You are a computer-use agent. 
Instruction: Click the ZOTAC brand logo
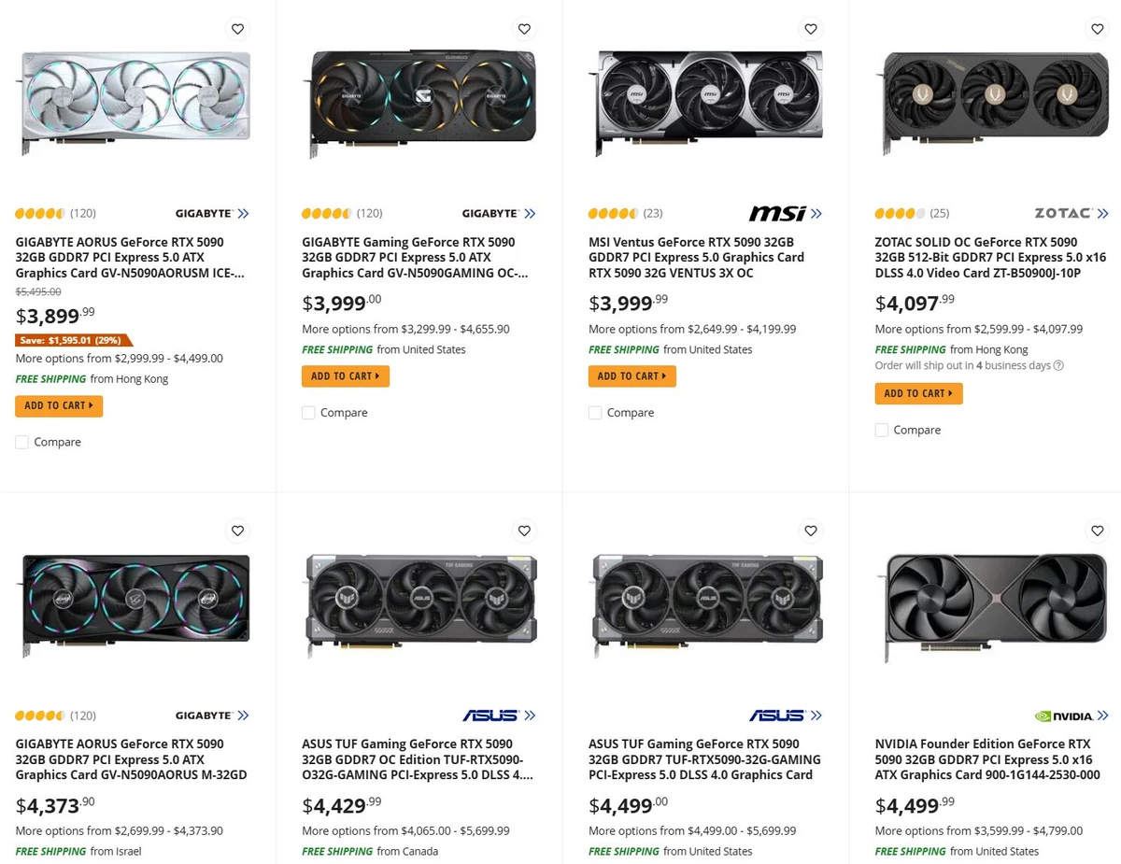tap(1064, 213)
